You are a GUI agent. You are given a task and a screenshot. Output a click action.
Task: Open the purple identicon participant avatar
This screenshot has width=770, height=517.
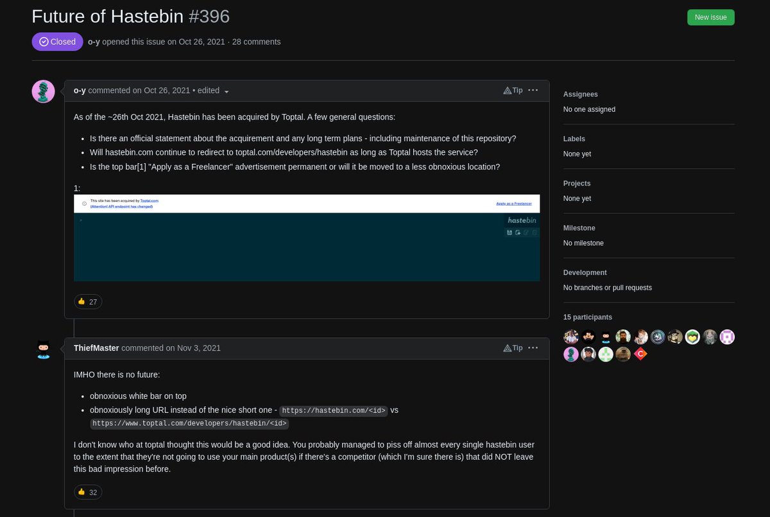[x=727, y=337]
